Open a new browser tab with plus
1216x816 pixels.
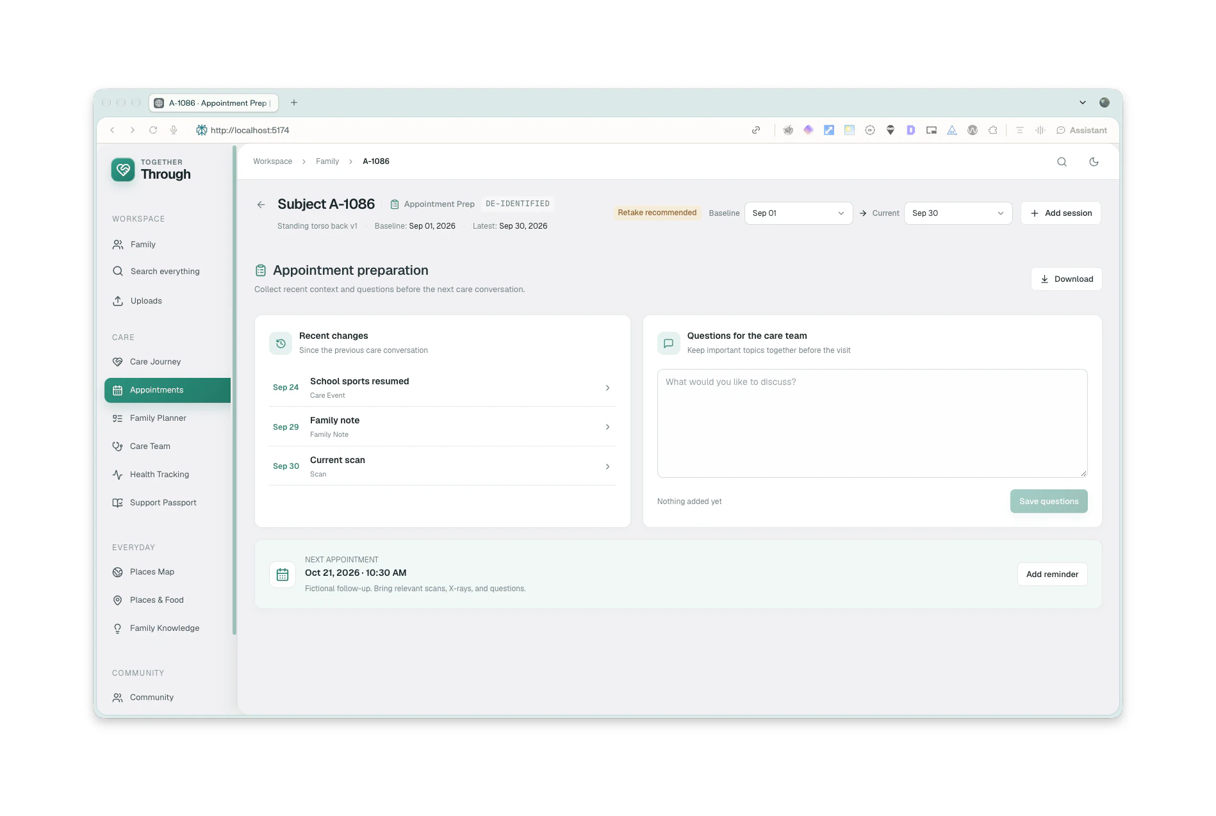tap(294, 102)
